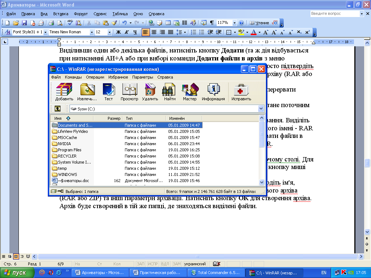Toggle the show paragraph marks (¶) button
This screenshot has width=371, height=278.
tap(212, 23)
